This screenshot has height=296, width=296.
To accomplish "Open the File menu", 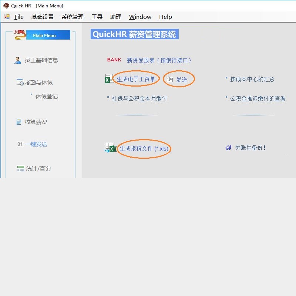I will pos(19,17).
